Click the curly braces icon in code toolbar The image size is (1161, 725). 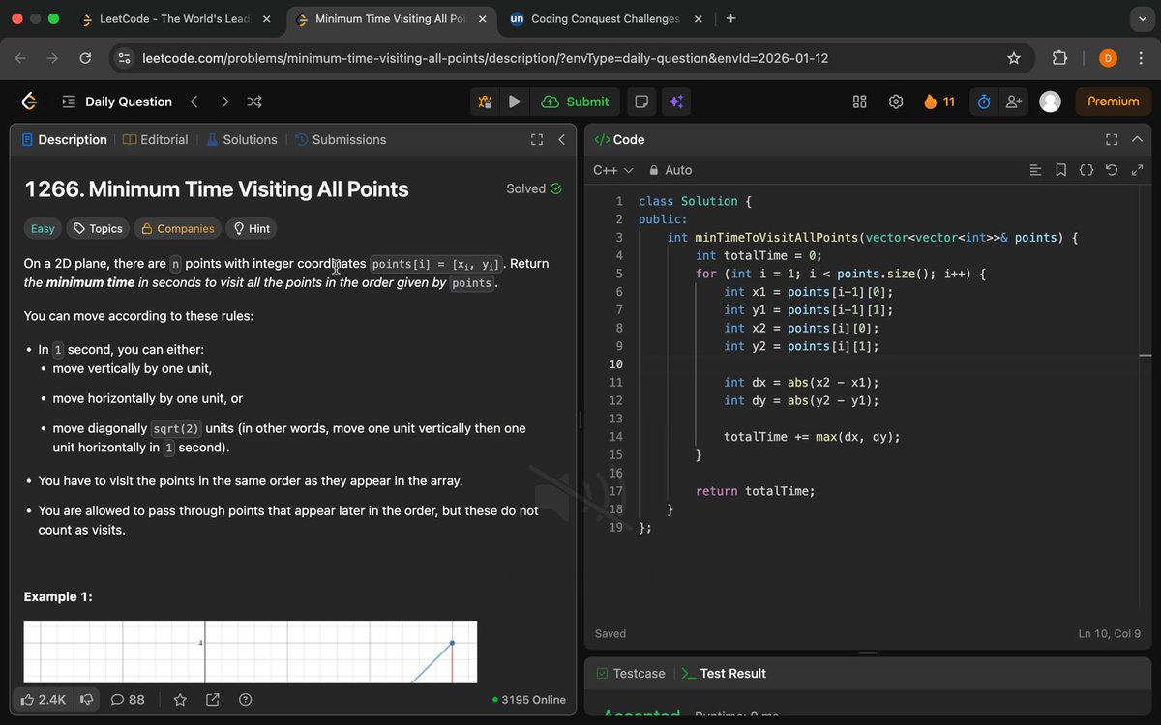(1087, 170)
